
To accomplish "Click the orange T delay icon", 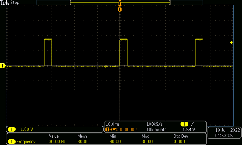I will coord(107,130).
